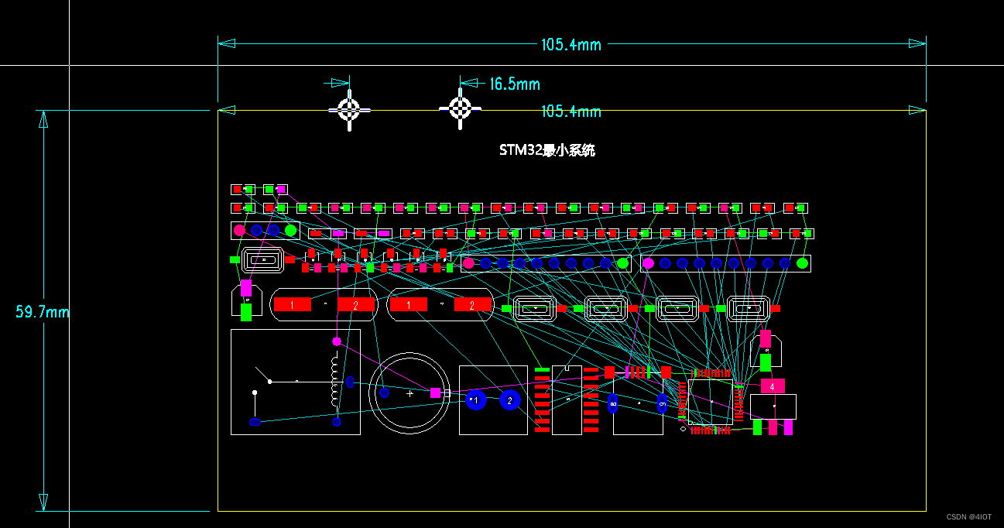The image size is (1004, 528).
Task: Click the 59.7mm vertical dimension label
Action: pos(43,311)
